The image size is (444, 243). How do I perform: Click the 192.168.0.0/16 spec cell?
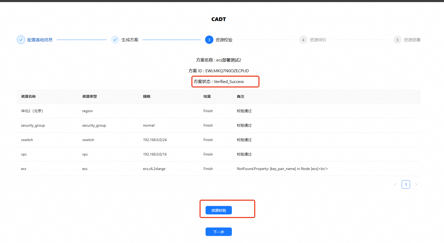point(155,154)
